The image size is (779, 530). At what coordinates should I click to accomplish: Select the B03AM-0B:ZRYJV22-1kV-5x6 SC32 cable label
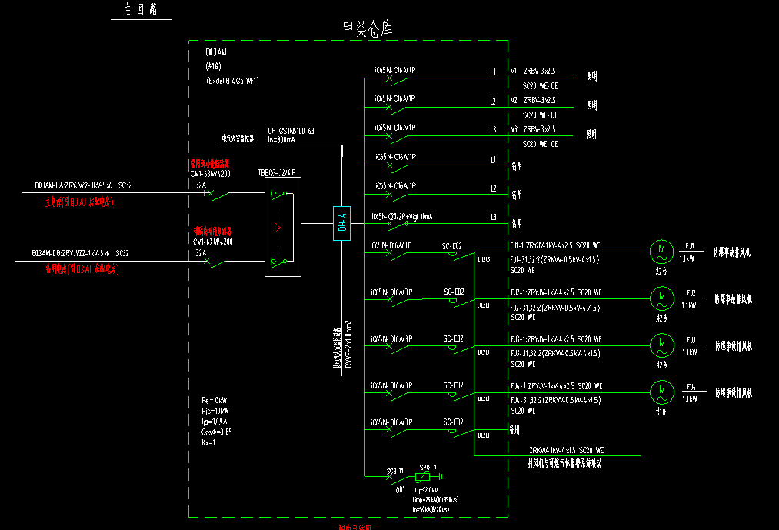tap(80, 253)
